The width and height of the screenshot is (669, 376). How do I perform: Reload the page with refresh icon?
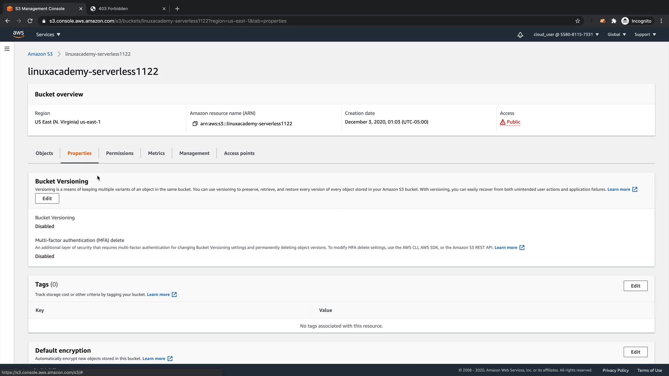click(30, 21)
